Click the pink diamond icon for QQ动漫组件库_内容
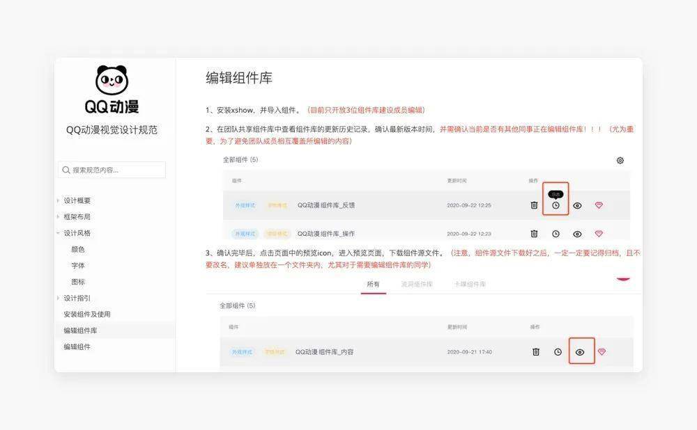 pos(602,351)
